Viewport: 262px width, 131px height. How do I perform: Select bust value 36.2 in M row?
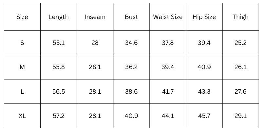click(131, 67)
